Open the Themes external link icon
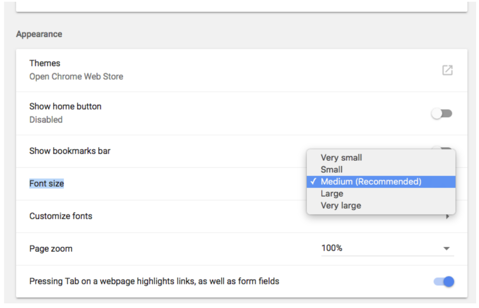This screenshot has width=479, height=308. coord(447,70)
